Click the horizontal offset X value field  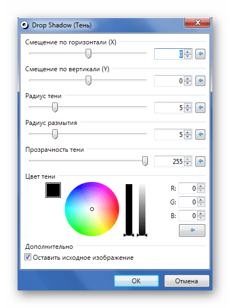point(169,54)
